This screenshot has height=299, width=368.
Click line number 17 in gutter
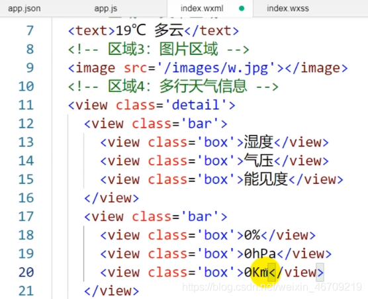[x=26, y=216]
